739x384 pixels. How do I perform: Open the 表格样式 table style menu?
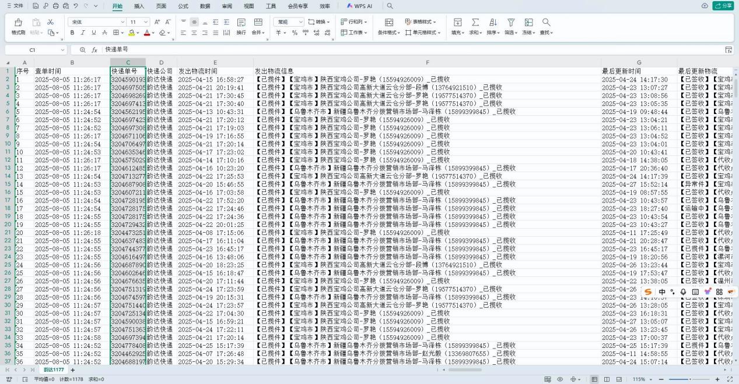tap(422, 22)
